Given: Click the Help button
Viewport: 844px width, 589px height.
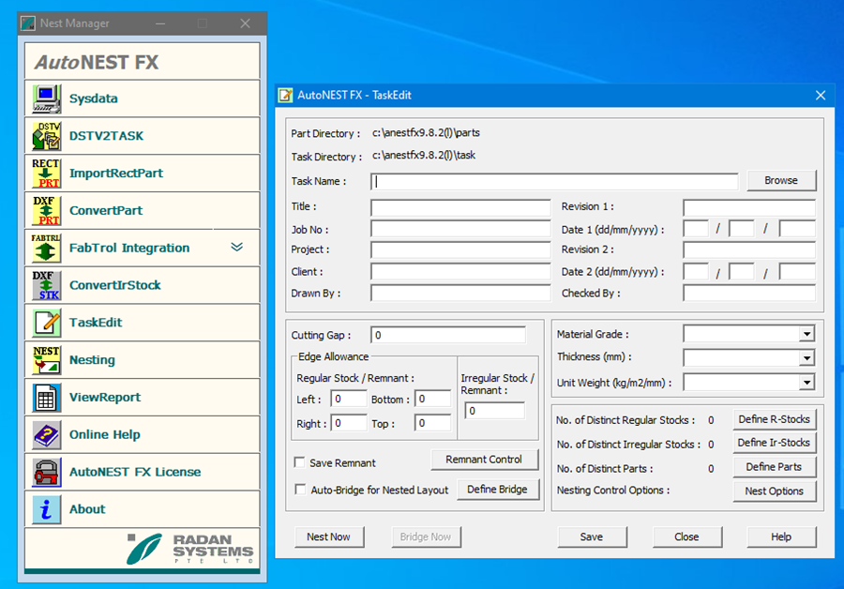Looking at the screenshot, I should pos(781,536).
